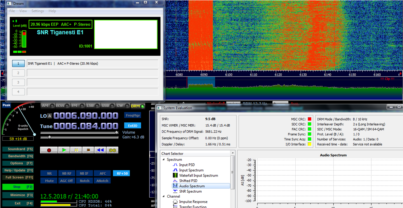This screenshot has width=403, height=208.
Task: Collapse the Channel tree group
Action: click(164, 196)
